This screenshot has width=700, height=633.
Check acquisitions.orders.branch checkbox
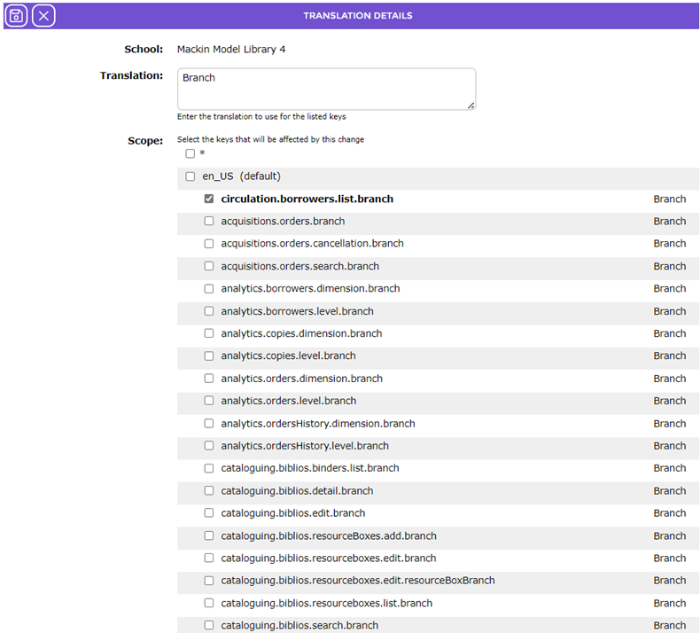pos(209,221)
